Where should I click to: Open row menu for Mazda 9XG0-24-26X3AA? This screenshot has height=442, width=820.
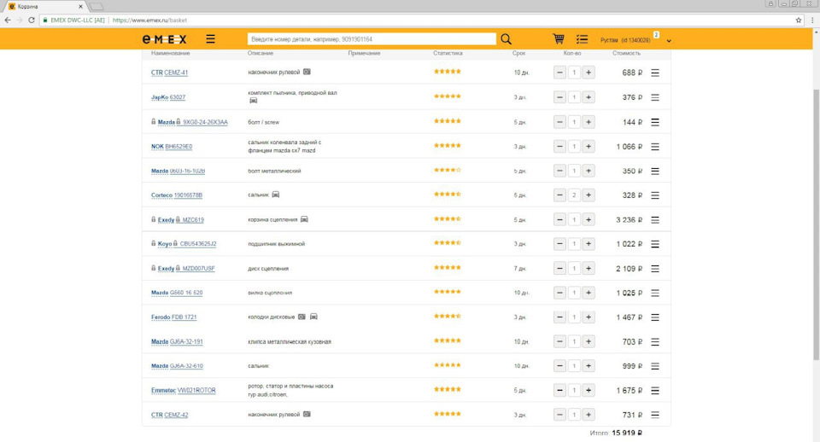point(655,122)
